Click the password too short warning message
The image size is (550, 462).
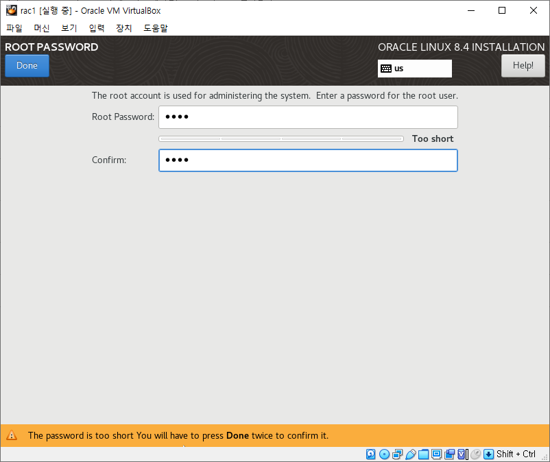(x=178, y=436)
